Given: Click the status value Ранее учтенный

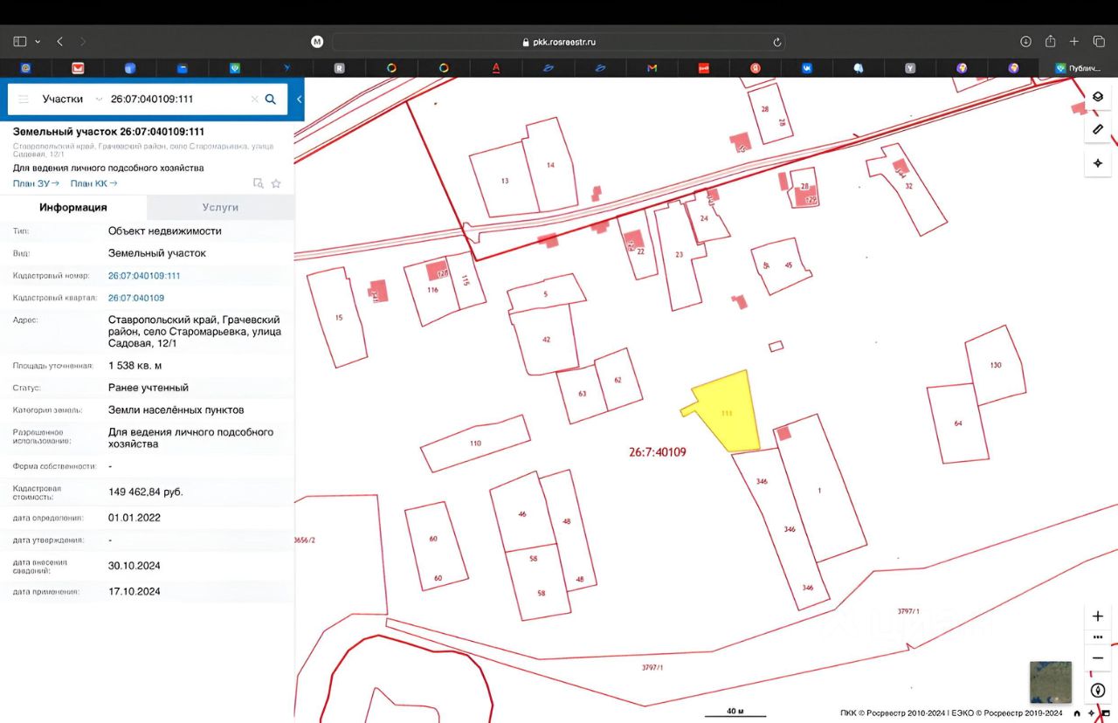Looking at the screenshot, I should tap(148, 388).
